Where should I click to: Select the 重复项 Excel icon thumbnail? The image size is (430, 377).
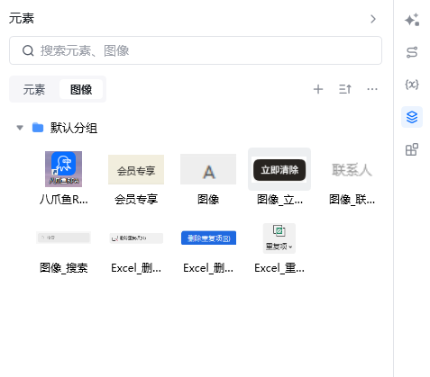coord(279,238)
